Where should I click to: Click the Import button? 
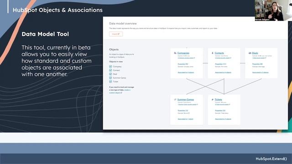[116, 34]
